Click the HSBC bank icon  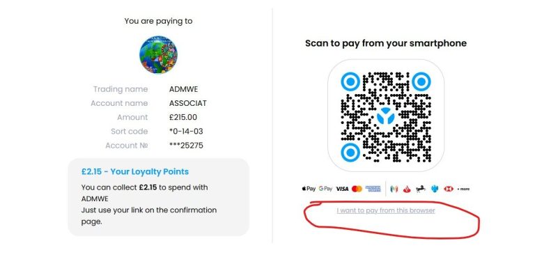coord(449,189)
